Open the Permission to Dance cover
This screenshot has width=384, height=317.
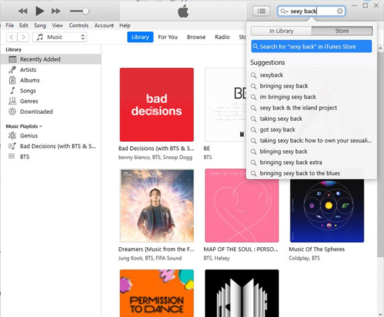point(156,293)
